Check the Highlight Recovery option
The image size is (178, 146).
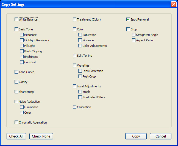point(22,40)
